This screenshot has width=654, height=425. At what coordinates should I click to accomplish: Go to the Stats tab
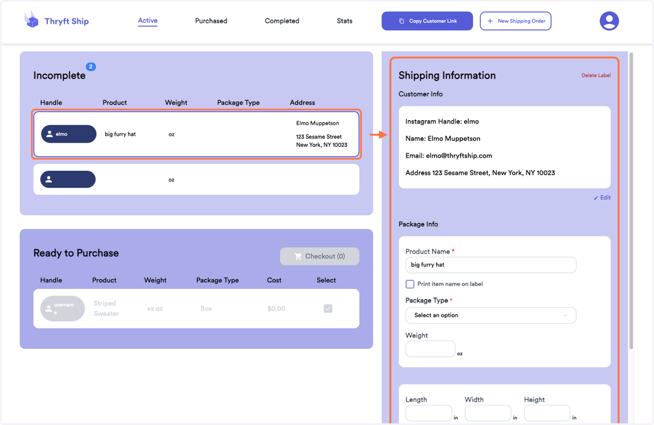[344, 21]
